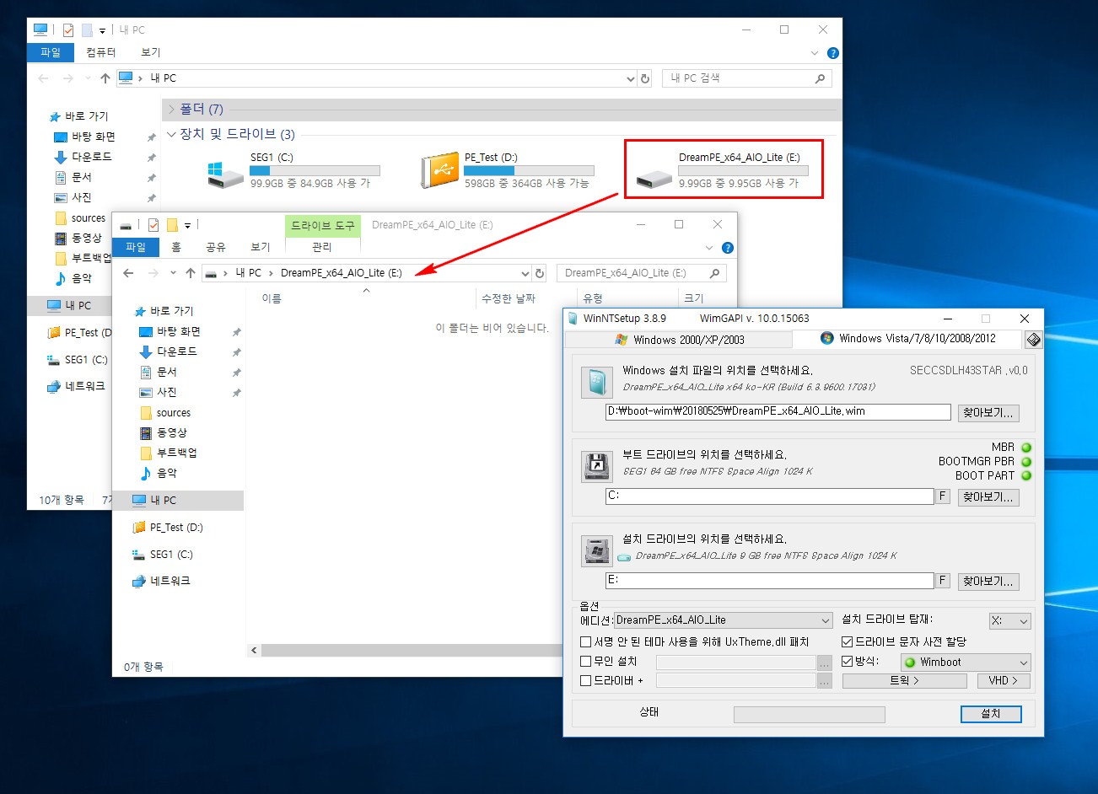This screenshot has width=1098, height=794.
Task: Toggle the 무인 설치 checkbox
Action: (585, 662)
